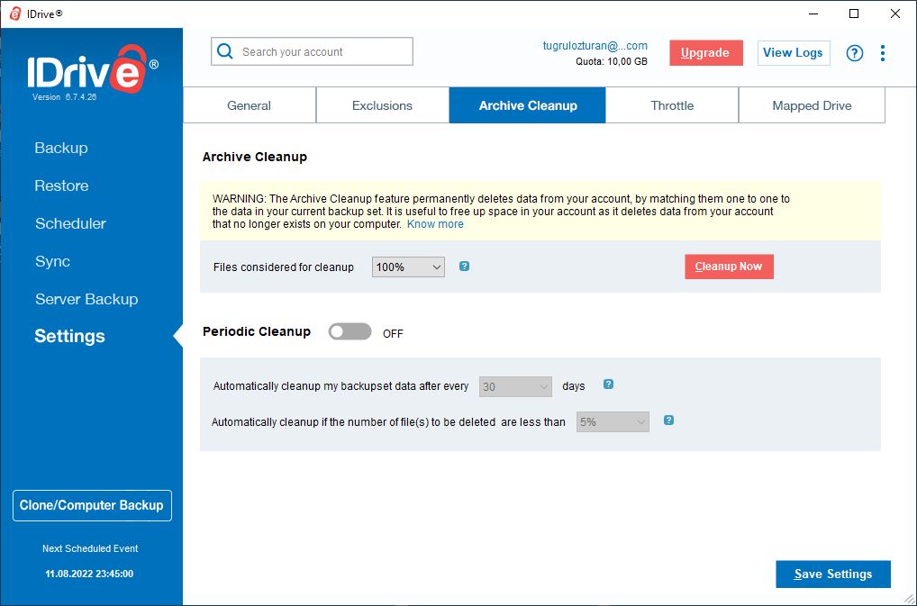Open the Scheduler section in sidebar
The width and height of the screenshot is (917, 606).
click(x=70, y=224)
